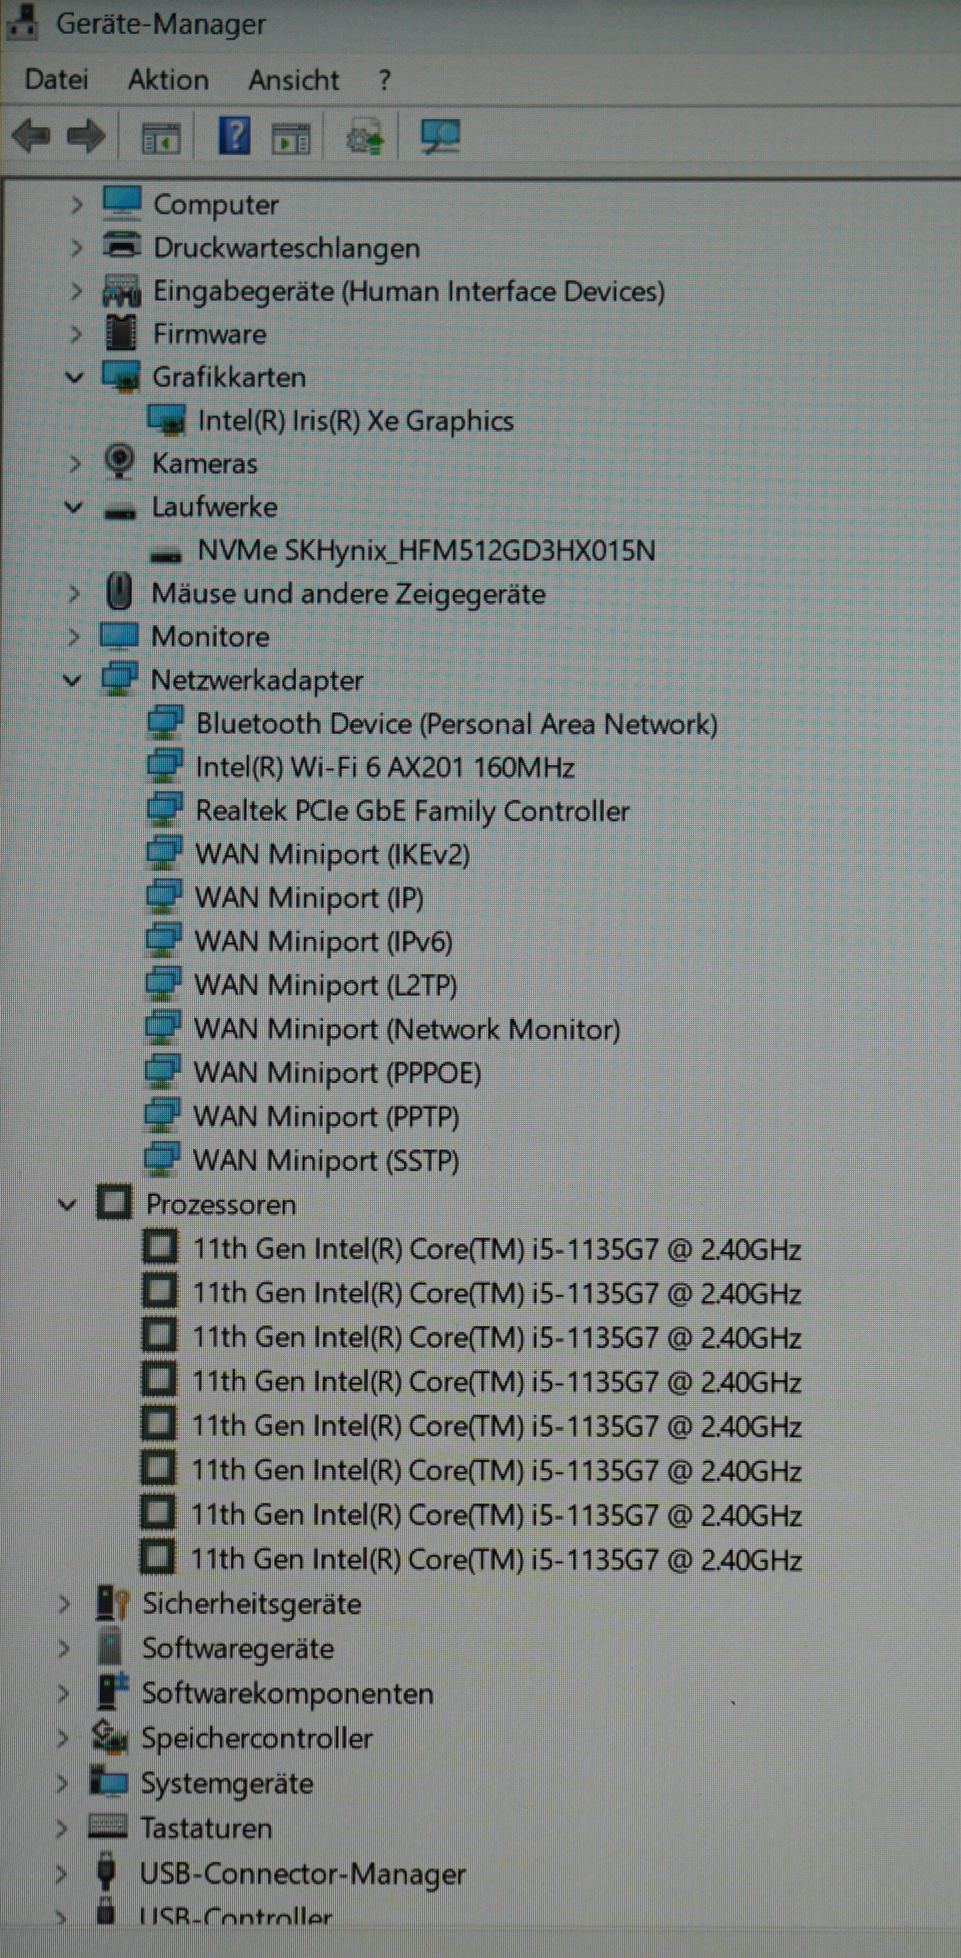The height and width of the screenshot is (1958, 961).
Task: Click the Tastaturen keyboard icon
Action: coord(108,1827)
